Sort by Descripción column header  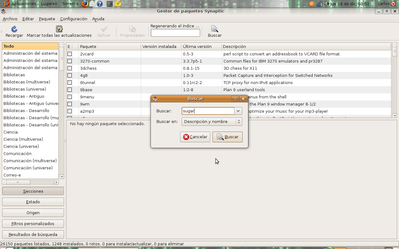tap(306, 46)
